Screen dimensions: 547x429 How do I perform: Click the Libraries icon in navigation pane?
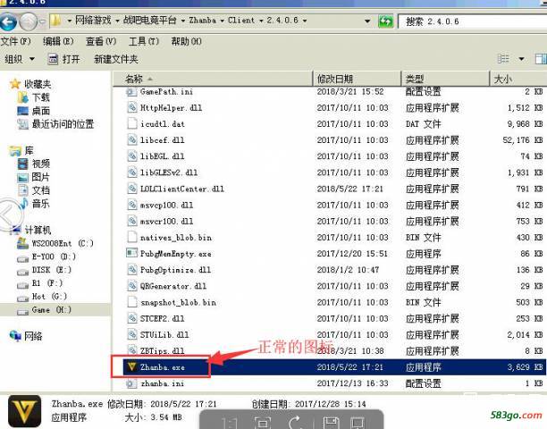point(15,151)
